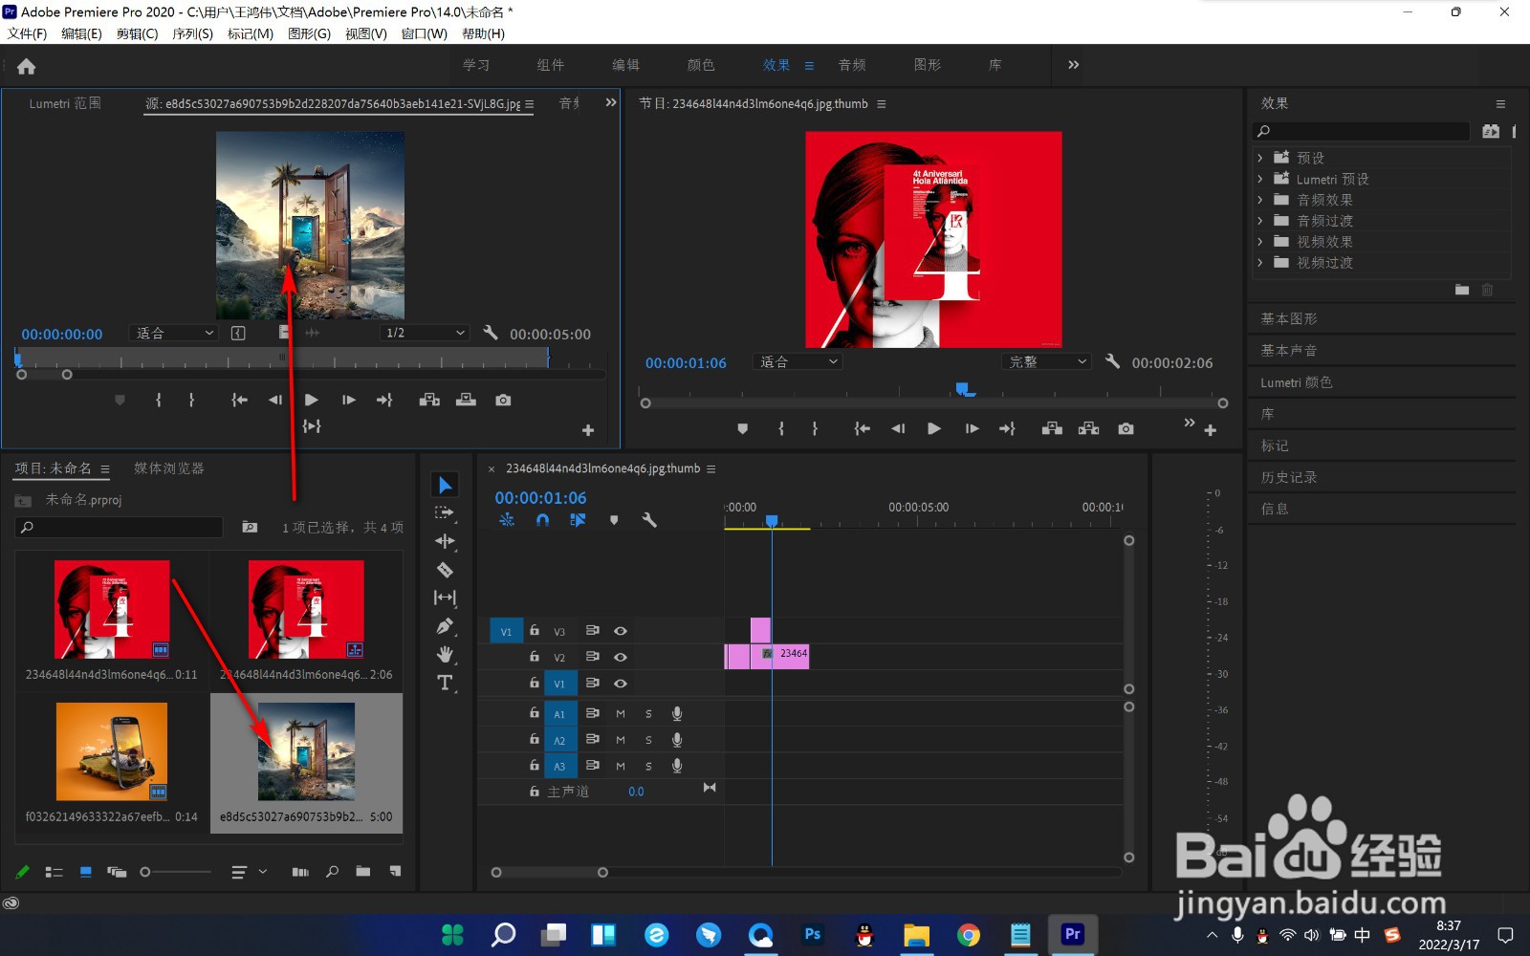1530x956 pixels.
Task: Select the Hand tool
Action: 445,655
